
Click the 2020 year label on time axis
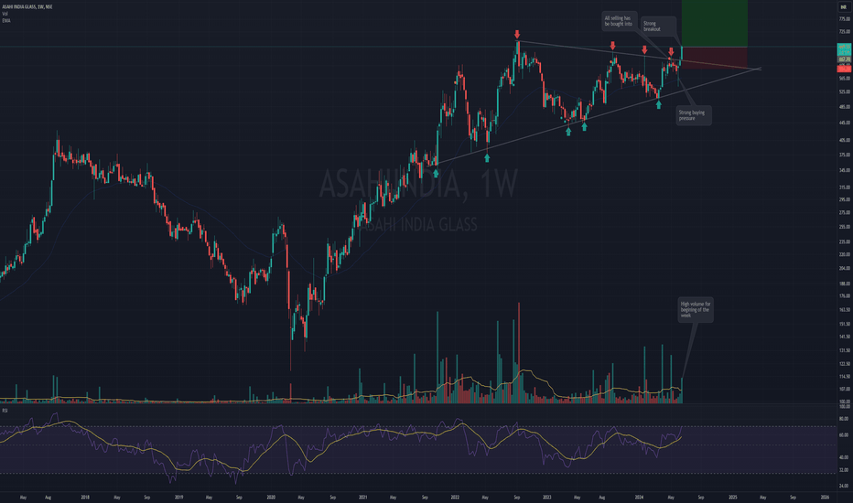tap(271, 497)
